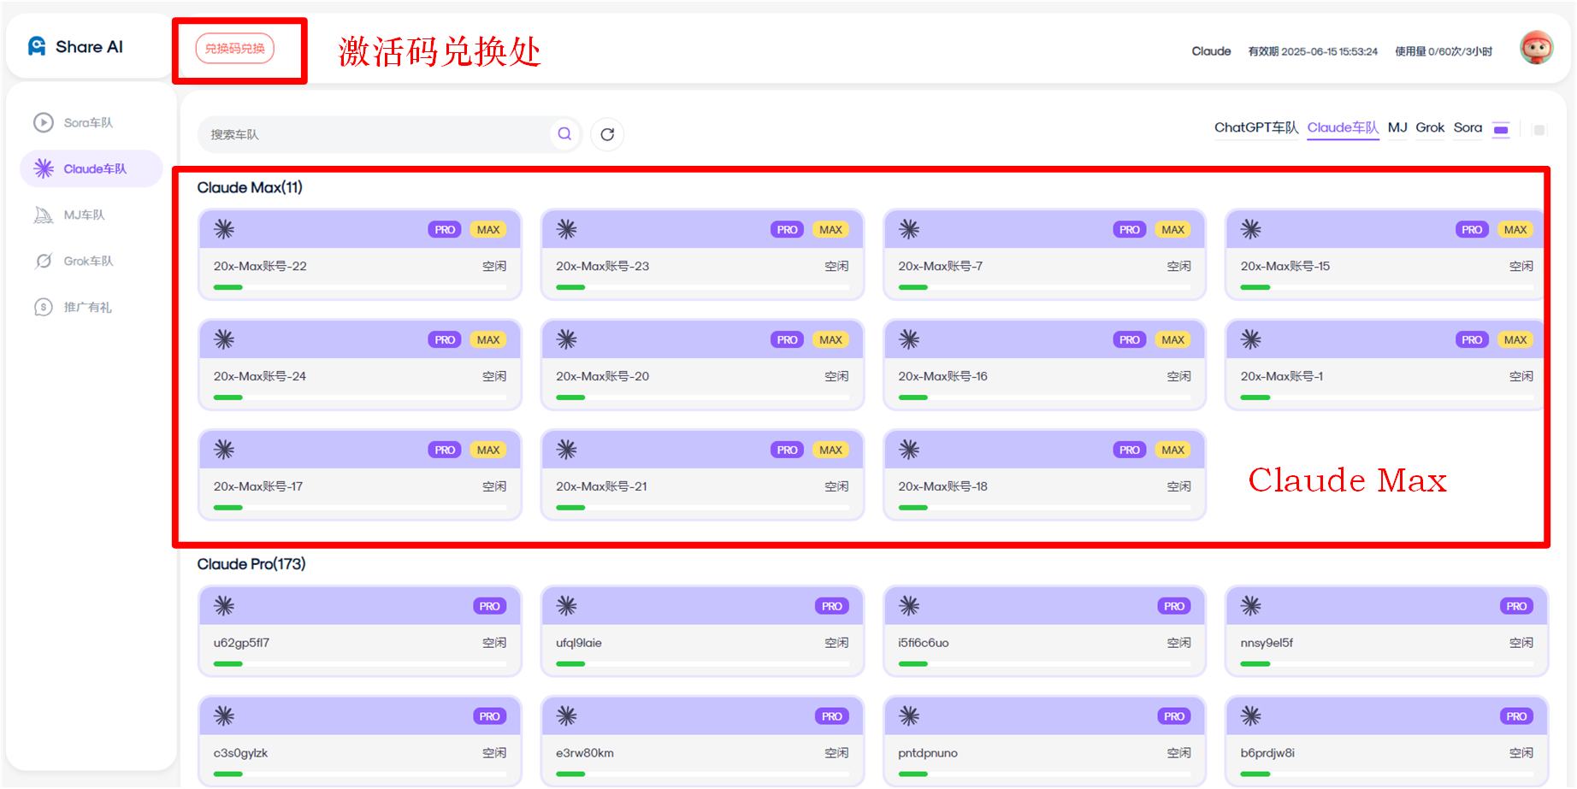
Task: Click Claude icon on i5fi6c6uo card
Action: point(909,606)
